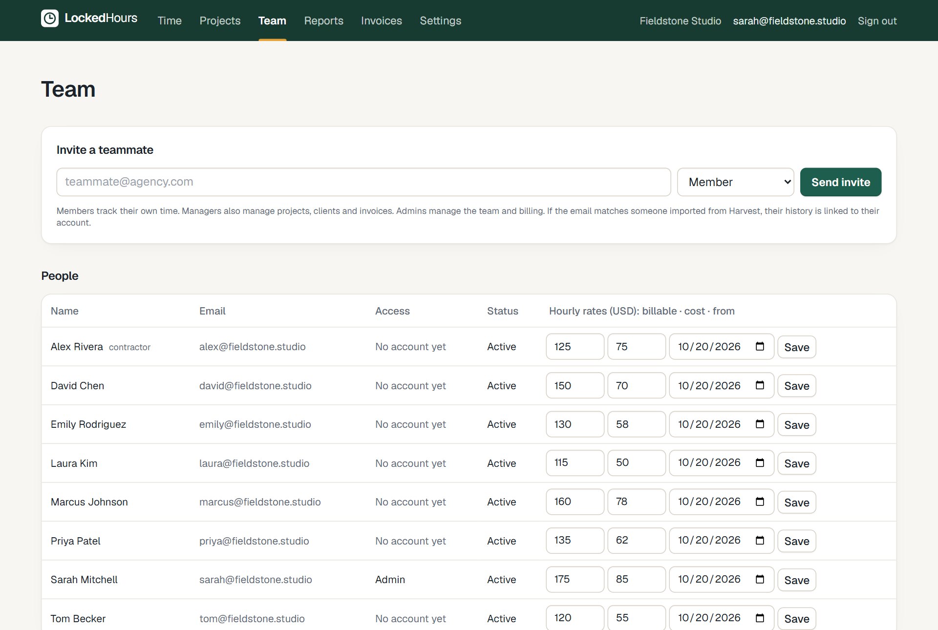
Task: Click Fieldstone Studio workspace name
Action: (680, 21)
